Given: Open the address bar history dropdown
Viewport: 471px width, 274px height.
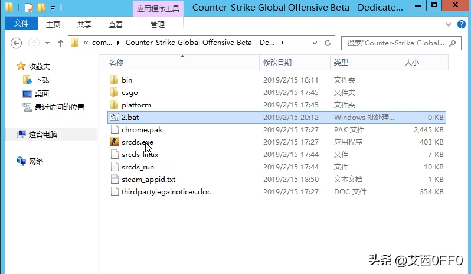Looking at the screenshot, I should [x=315, y=43].
